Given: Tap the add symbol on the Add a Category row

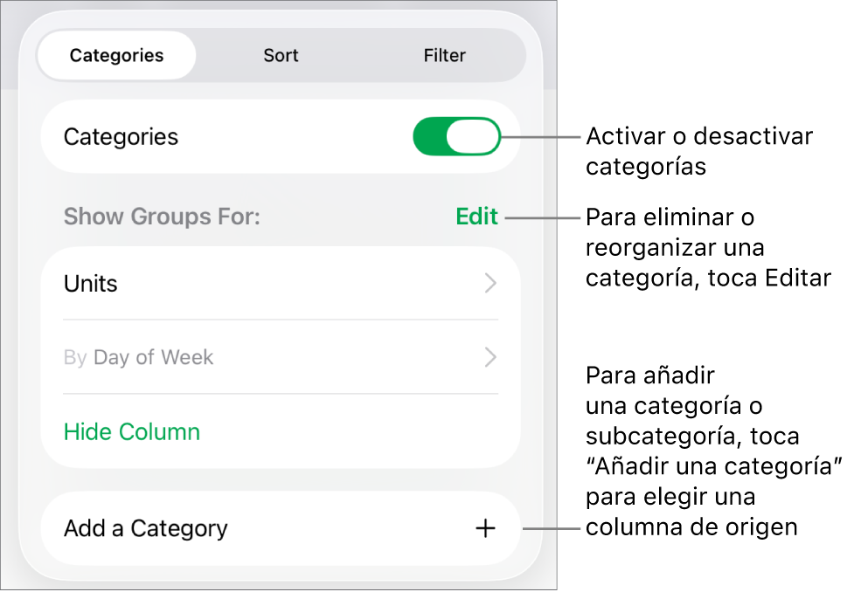Looking at the screenshot, I should click(485, 528).
